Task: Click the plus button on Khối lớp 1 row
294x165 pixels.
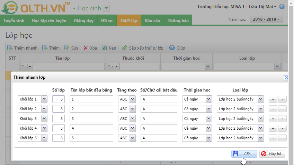Action: click(273, 99)
